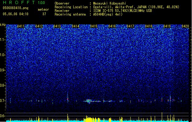
Task: Click the 0414 time marker
Action: tap(76, 26)
